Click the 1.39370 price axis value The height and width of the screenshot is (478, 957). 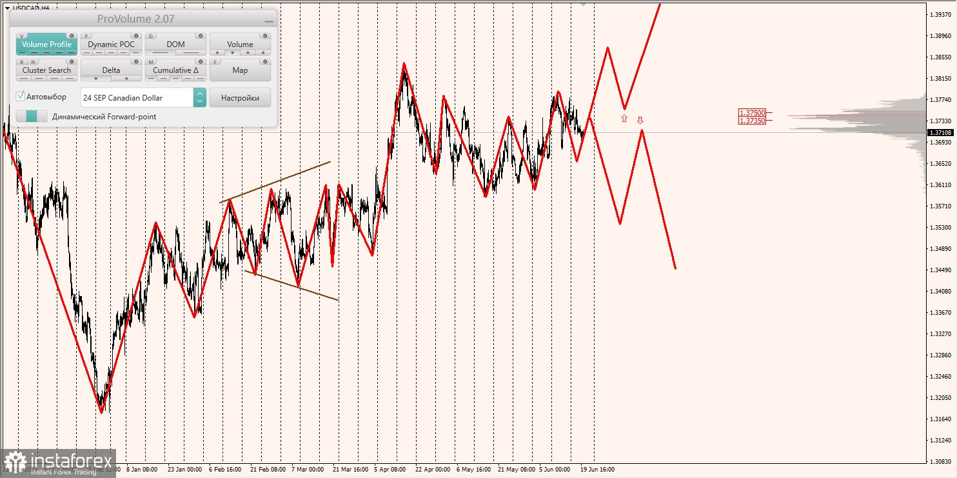pyautogui.click(x=940, y=14)
